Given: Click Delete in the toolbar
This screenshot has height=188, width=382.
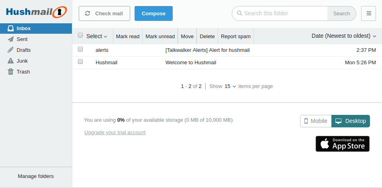Looking at the screenshot, I should click(x=207, y=36).
